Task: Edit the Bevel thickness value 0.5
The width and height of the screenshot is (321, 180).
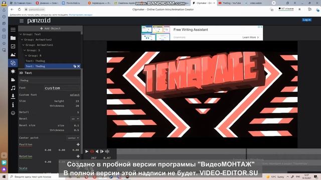Action: point(76,130)
